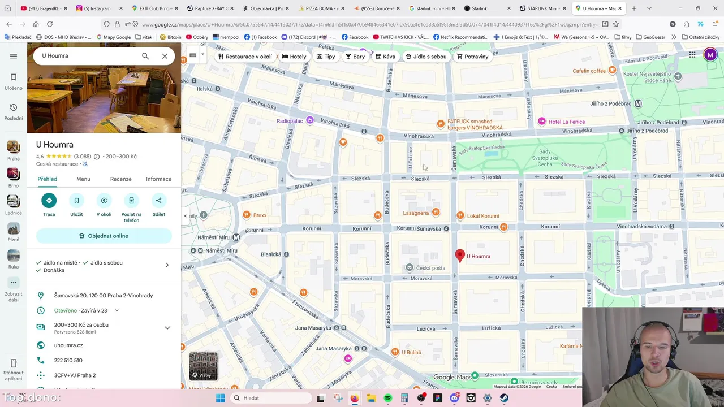The height and width of the screenshot is (407, 724).
Task: Click Stáhnout aplikaci phone icon
Action: tap(14, 363)
